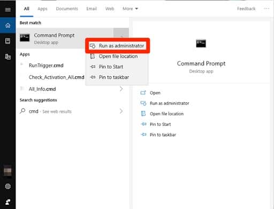274x209 pixels.
Task: Click large Command Prompt icon in details pane
Action: coord(201,43)
